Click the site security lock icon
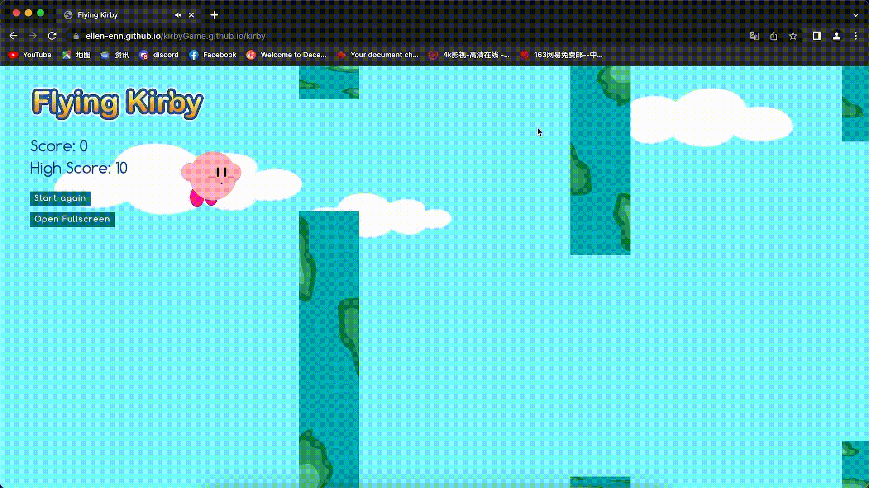Viewport: 869px width, 488px height. tap(76, 37)
